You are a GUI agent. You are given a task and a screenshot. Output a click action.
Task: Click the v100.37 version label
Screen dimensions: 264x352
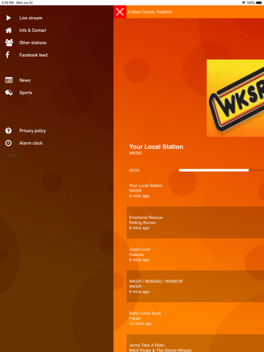pyautogui.click(x=11, y=155)
